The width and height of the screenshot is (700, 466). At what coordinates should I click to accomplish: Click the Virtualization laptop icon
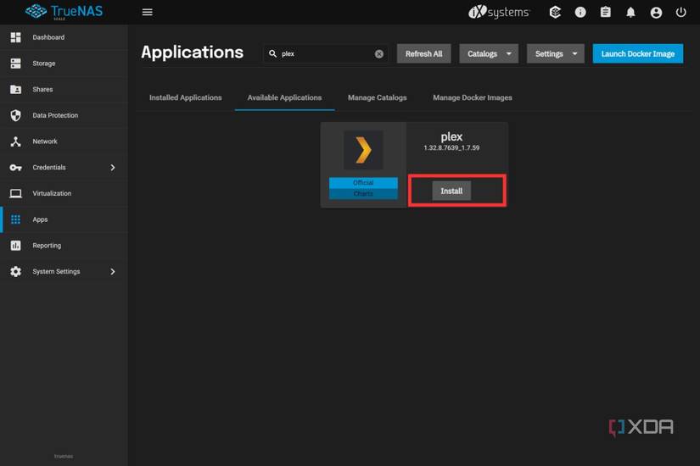[x=15, y=193]
